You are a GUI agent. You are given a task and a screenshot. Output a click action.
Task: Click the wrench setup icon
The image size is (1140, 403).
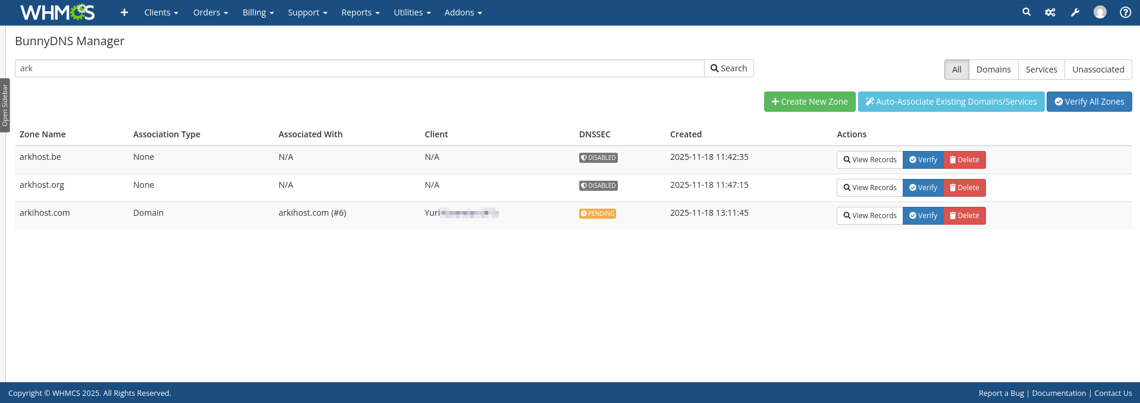1075,12
